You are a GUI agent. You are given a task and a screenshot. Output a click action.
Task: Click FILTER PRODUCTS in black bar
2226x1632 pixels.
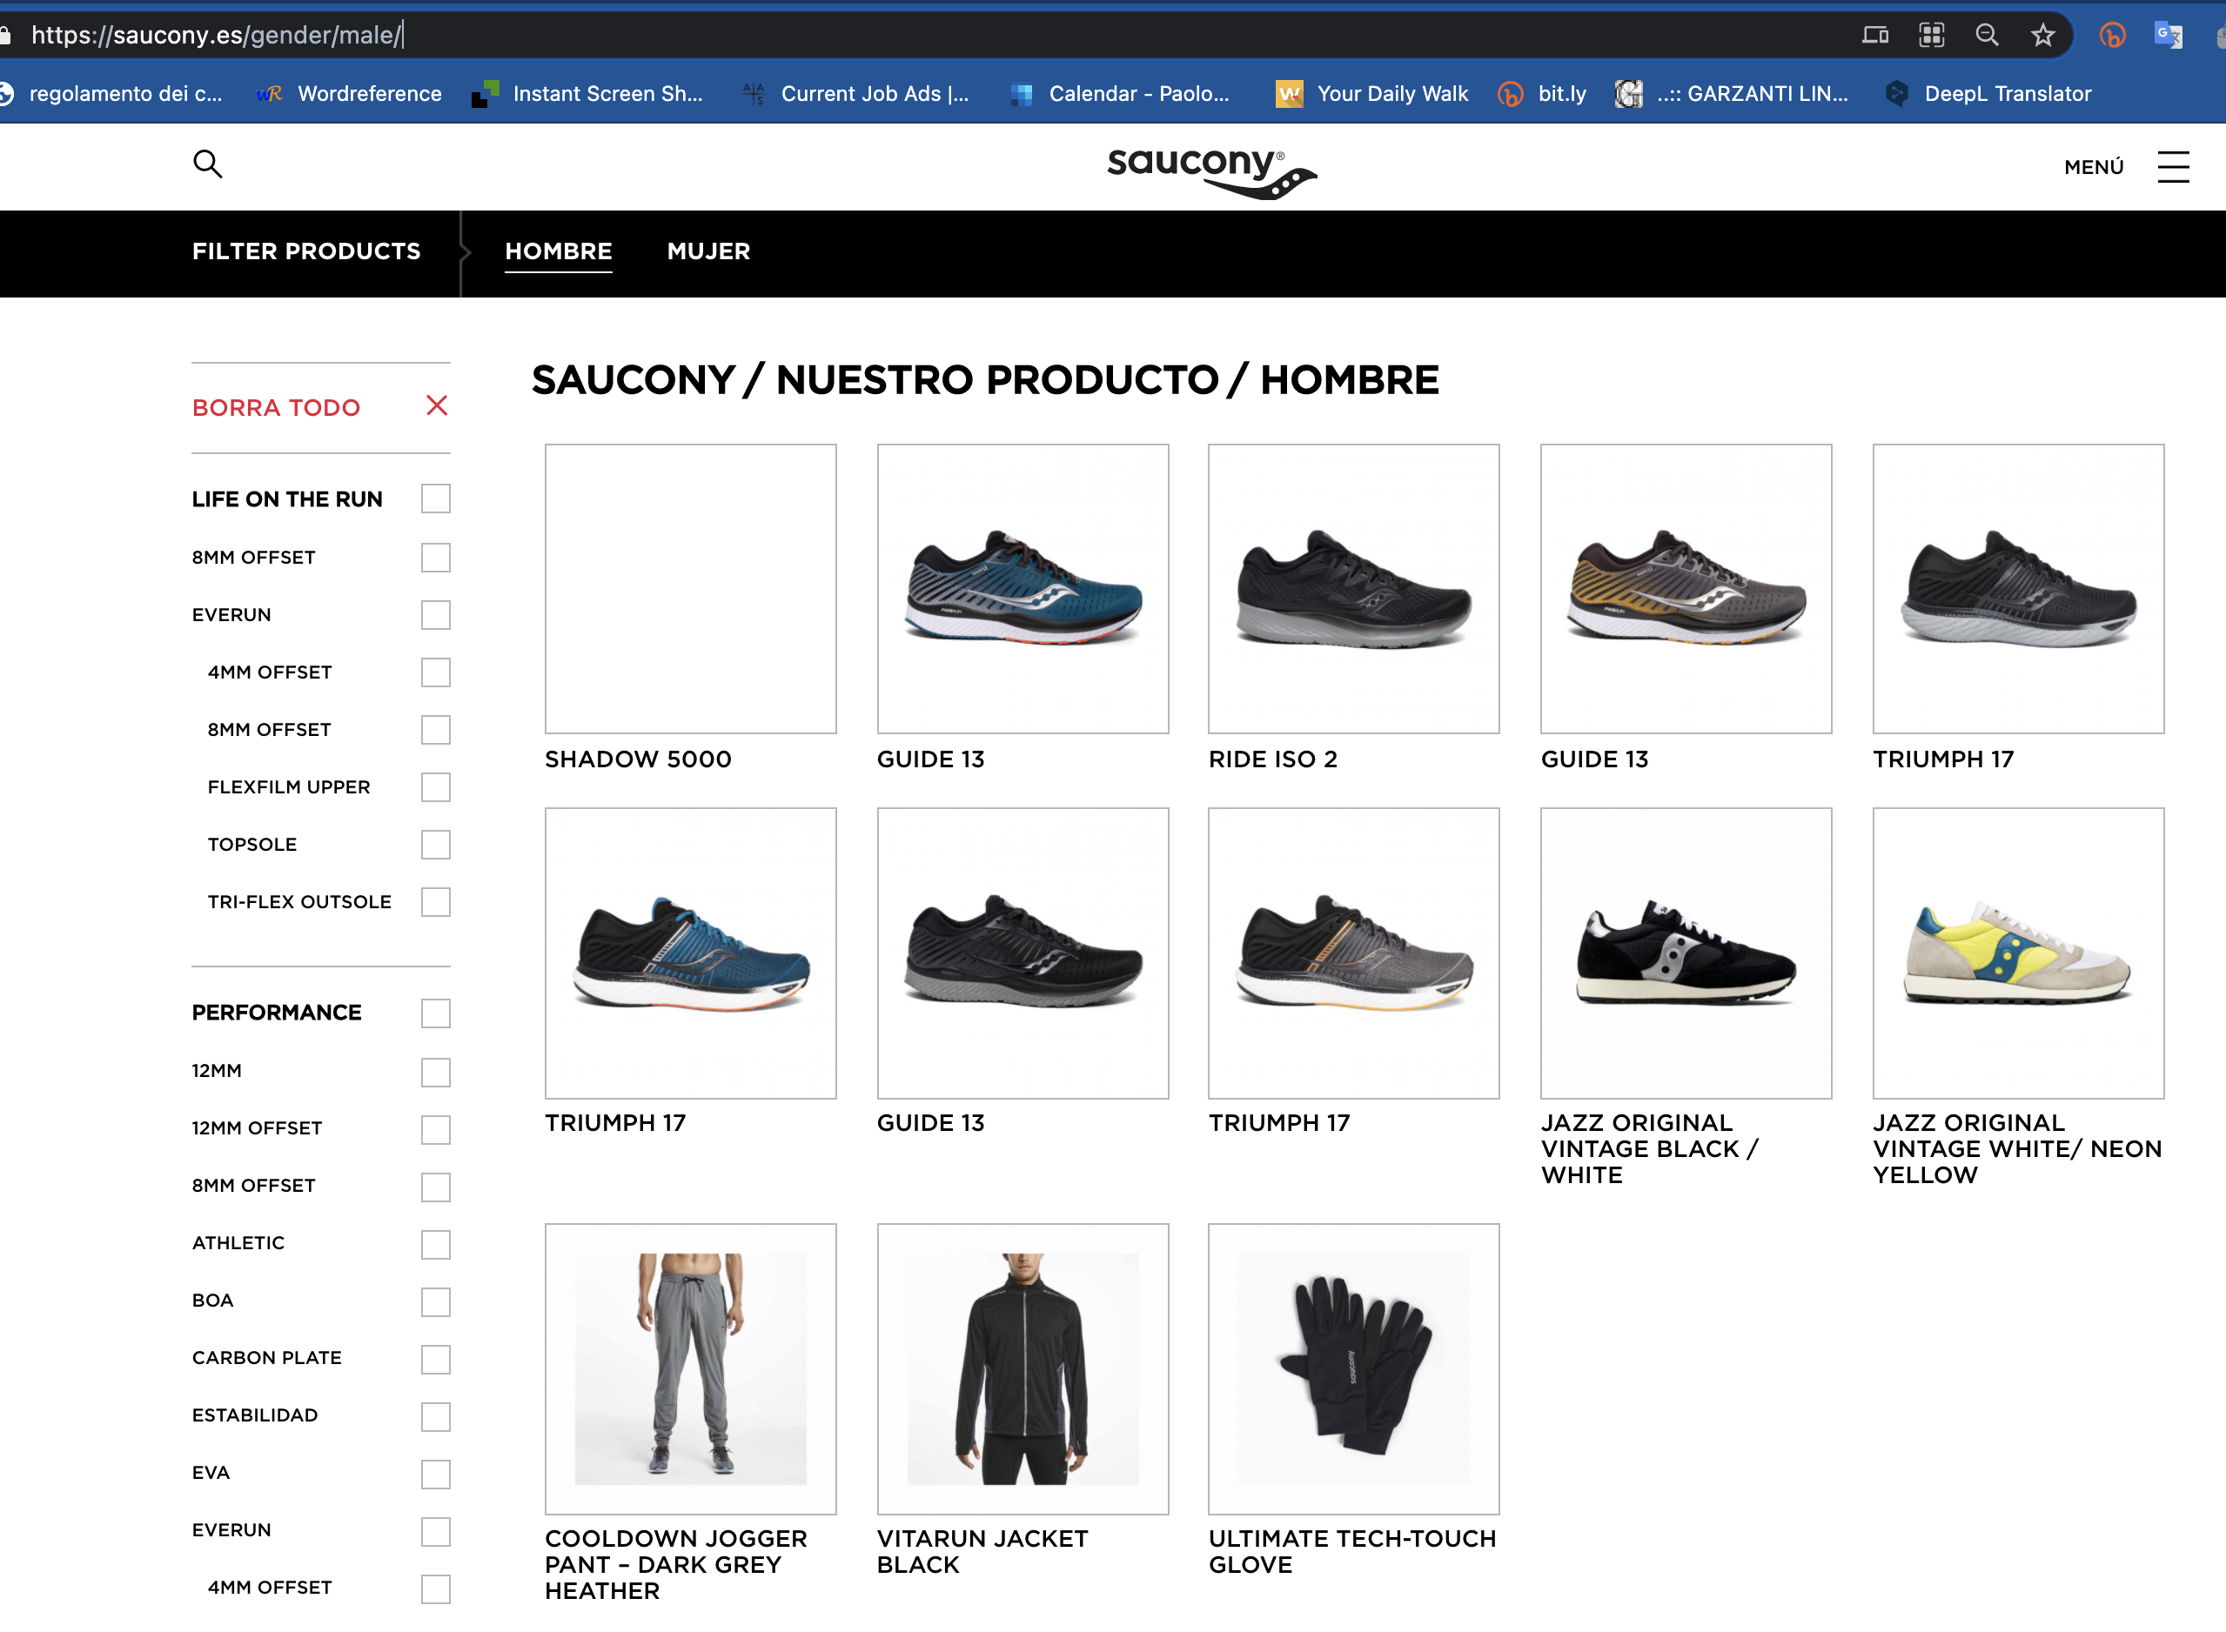click(306, 252)
